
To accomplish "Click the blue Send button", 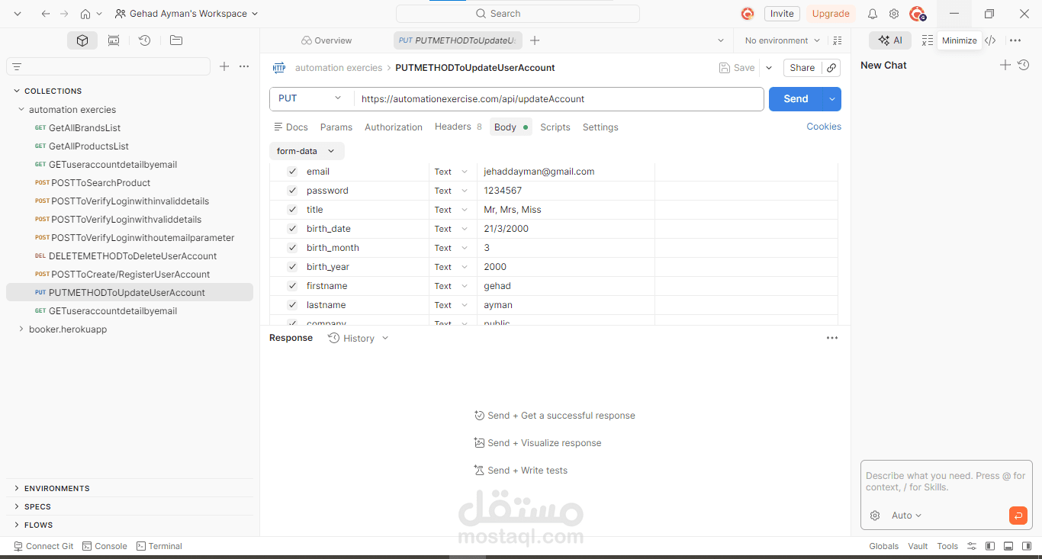I will tap(796, 99).
